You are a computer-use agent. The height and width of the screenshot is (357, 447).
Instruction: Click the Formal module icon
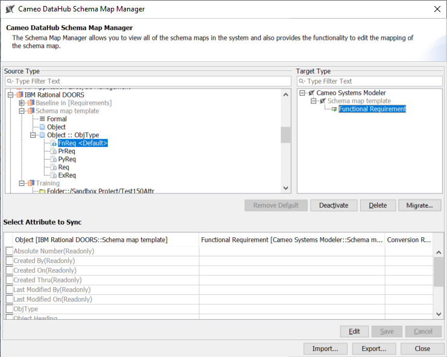pyautogui.click(x=42, y=119)
